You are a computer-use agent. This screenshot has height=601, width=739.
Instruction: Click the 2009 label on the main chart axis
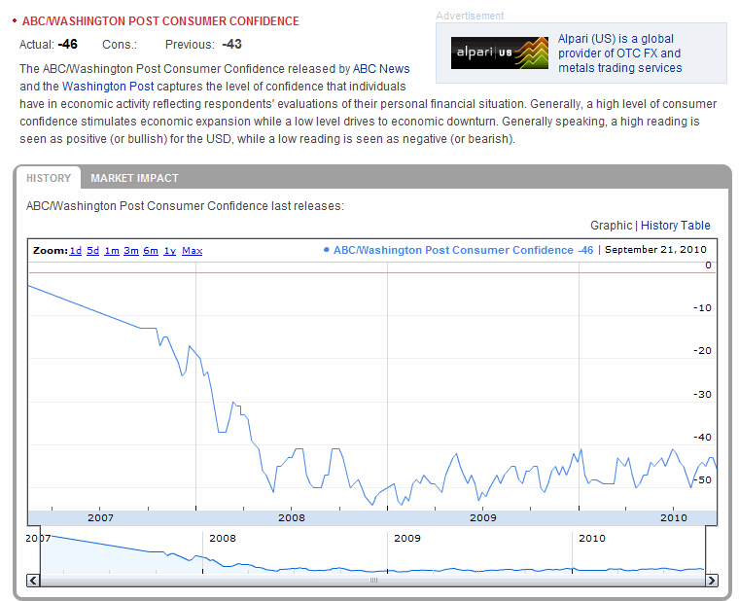[x=482, y=517]
